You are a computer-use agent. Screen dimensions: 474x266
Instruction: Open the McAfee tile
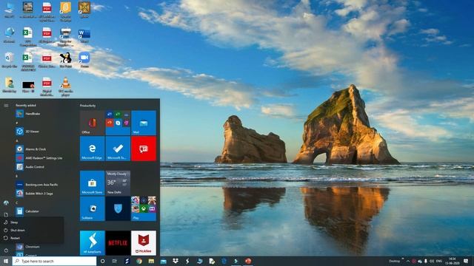click(x=144, y=243)
